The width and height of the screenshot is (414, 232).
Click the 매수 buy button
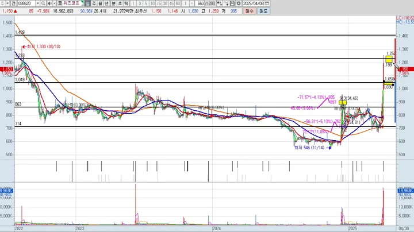pos(249,11)
